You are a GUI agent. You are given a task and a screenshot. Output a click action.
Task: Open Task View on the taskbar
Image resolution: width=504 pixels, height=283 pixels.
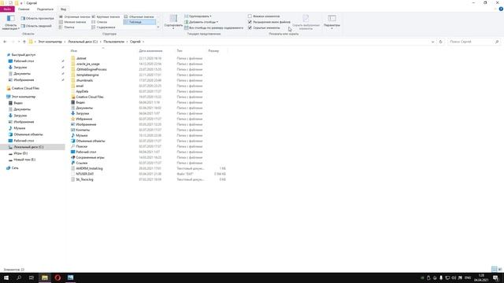coord(31,277)
